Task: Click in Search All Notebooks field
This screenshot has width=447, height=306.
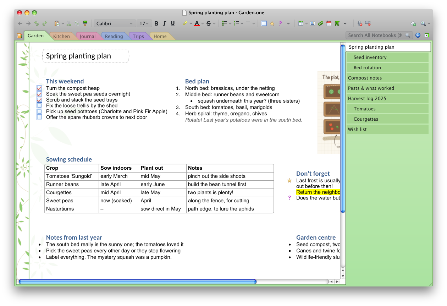Action: [379, 35]
